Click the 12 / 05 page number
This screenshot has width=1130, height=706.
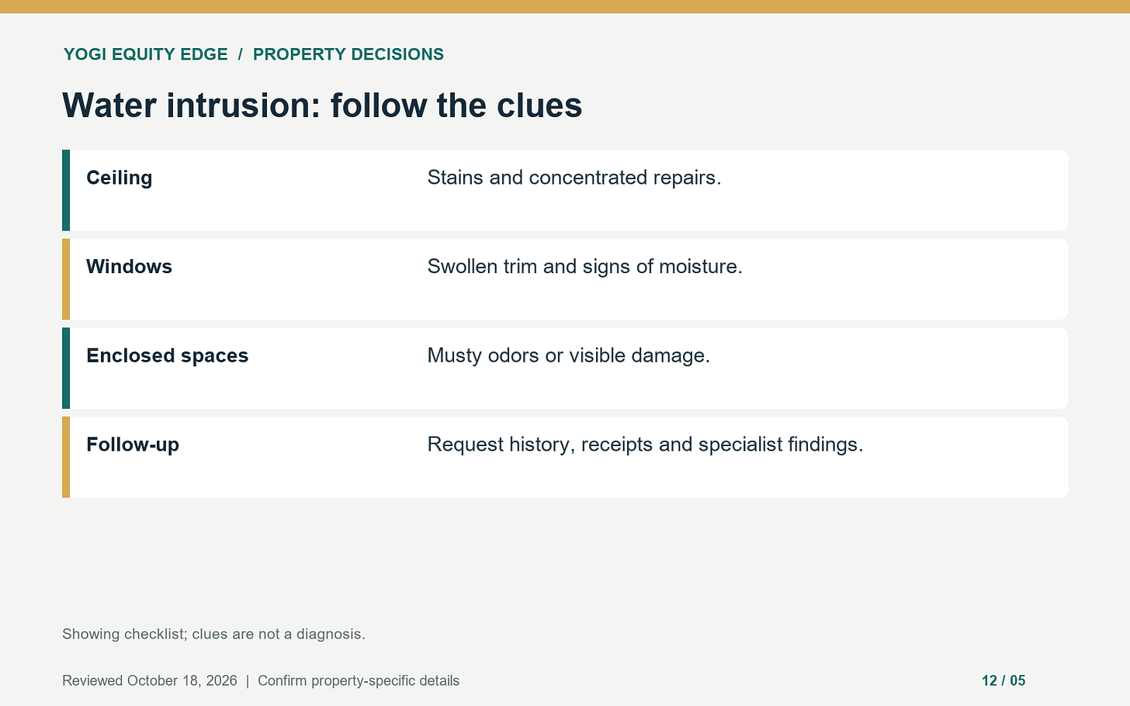point(1003,680)
